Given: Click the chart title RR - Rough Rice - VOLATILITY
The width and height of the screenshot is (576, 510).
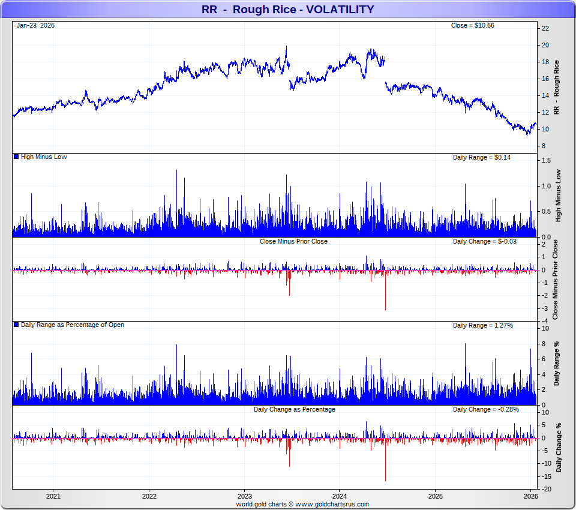Looking at the screenshot, I should coord(287,9).
